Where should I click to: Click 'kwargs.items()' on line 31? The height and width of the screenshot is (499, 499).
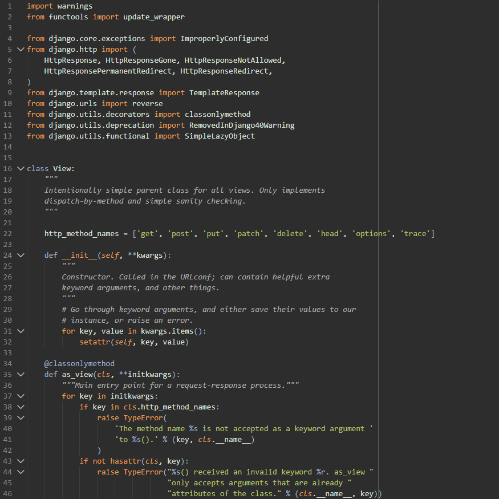click(x=171, y=331)
